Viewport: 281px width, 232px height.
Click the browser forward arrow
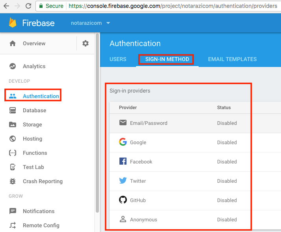17,6
